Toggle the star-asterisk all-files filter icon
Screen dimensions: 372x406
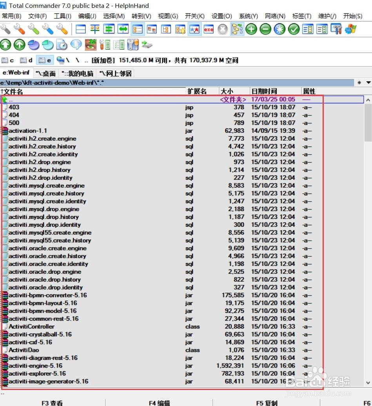click(x=194, y=29)
